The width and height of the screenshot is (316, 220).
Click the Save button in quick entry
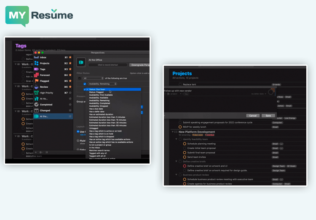tap(268, 115)
